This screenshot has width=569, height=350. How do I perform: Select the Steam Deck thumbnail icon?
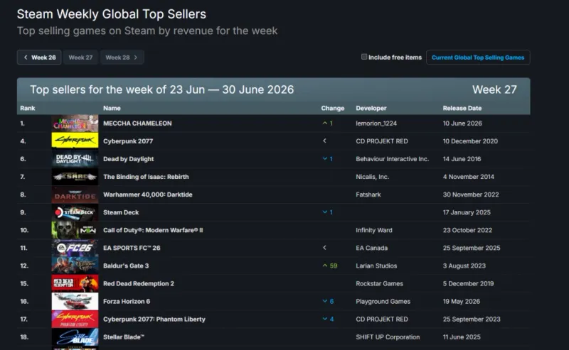coord(75,212)
